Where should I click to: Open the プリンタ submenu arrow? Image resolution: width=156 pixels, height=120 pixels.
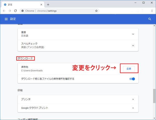(x=133, y=99)
